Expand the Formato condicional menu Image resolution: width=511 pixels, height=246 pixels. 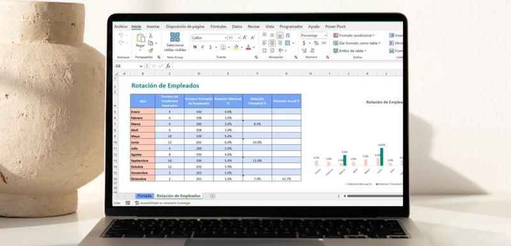[x=354, y=35]
